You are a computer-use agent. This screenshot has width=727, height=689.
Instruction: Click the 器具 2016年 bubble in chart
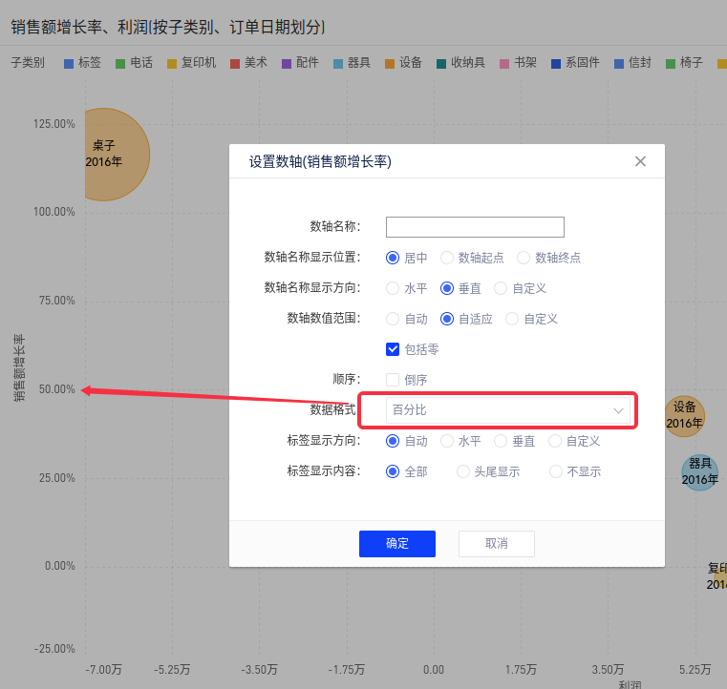(x=699, y=471)
